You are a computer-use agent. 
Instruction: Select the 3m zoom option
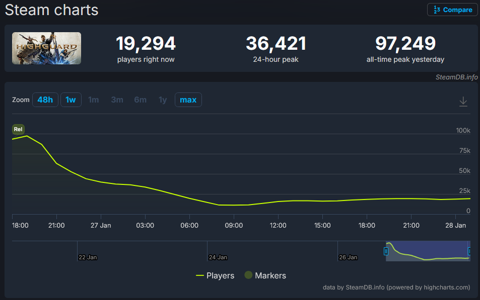coord(117,100)
